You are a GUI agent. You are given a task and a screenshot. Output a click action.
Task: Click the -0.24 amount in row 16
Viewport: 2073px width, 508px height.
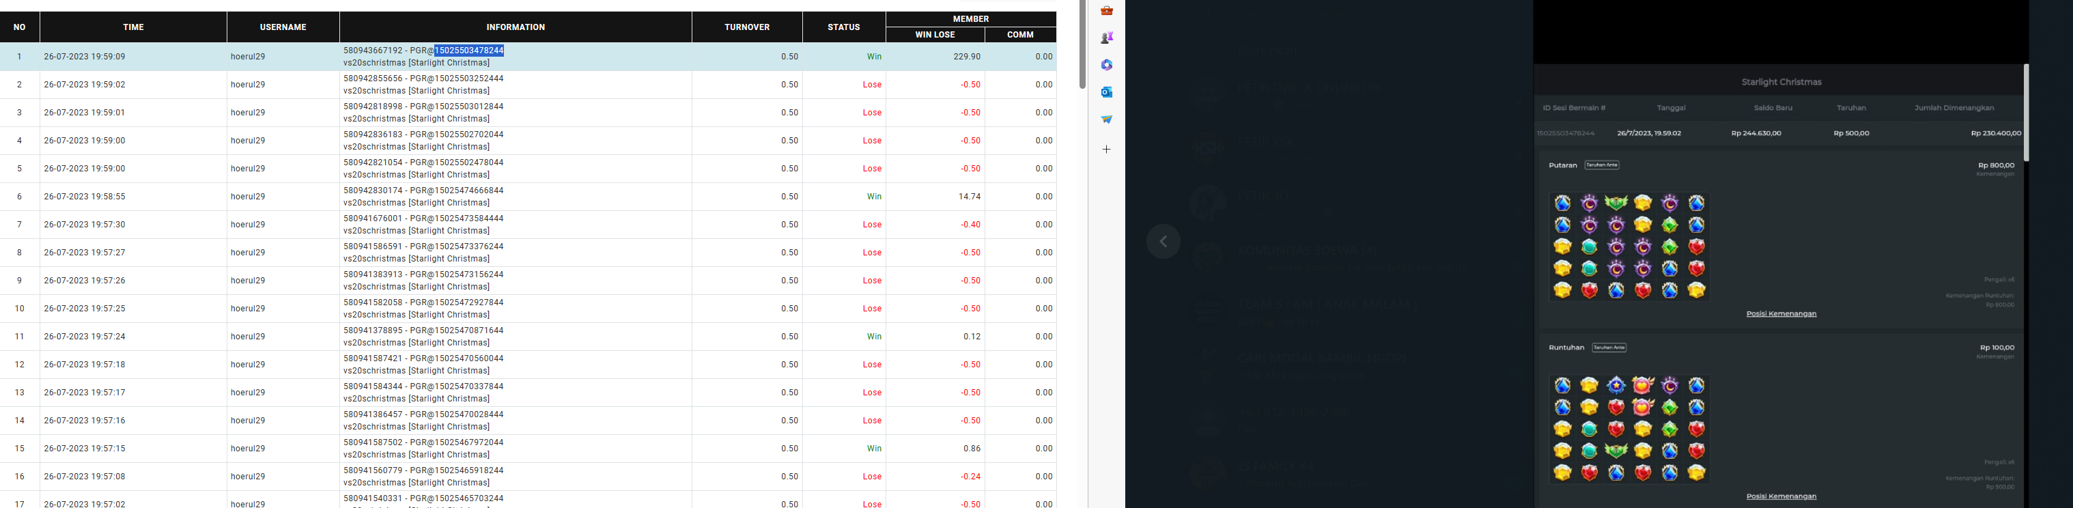(x=970, y=477)
